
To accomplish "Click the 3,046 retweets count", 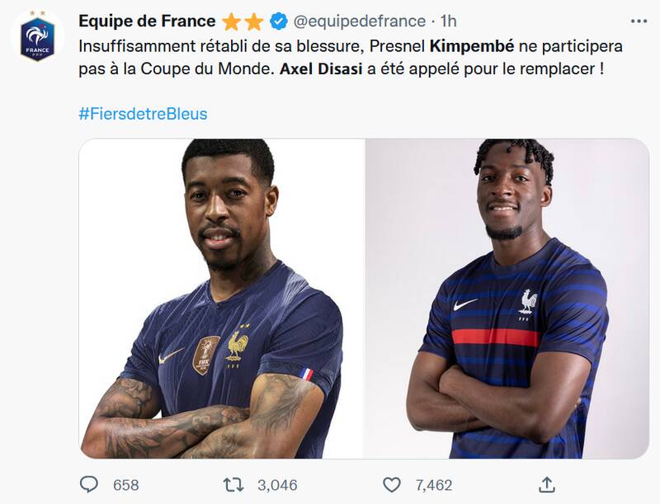I will [x=277, y=485].
